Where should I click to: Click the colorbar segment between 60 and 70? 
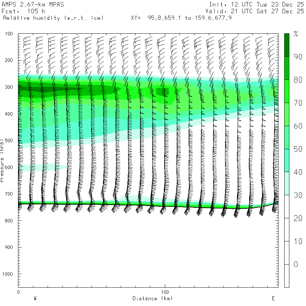pos(287,114)
